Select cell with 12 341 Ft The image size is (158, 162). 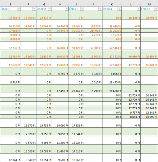149,112
